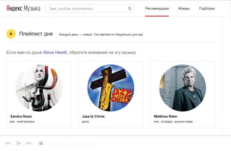Viewport: 231px width, 151px height.
Task: Open Jazz-Iz Christ cover image
Action: pyautogui.click(x=111, y=88)
